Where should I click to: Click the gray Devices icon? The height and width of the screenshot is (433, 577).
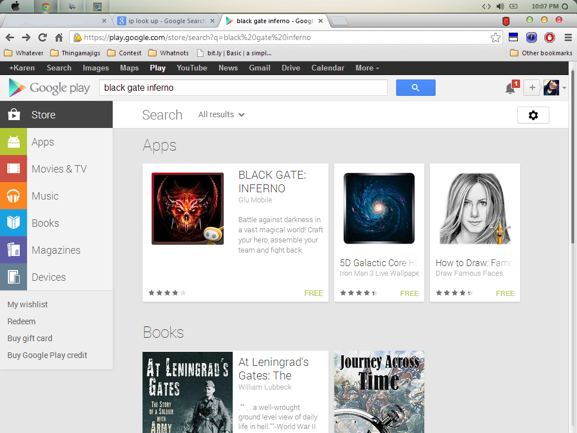tap(14, 277)
